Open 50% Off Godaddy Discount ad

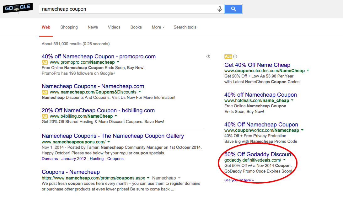point(259,154)
